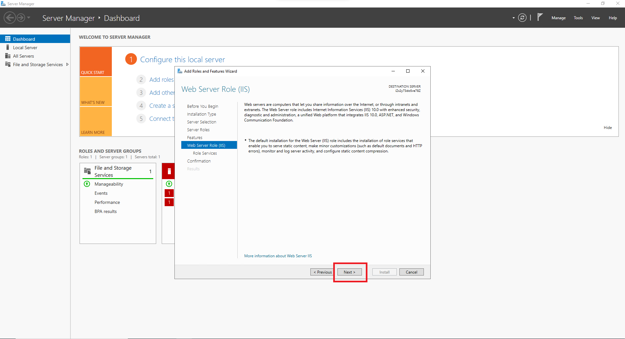The height and width of the screenshot is (339, 625).
Task: Click the Next button in wizard
Action: click(x=350, y=272)
